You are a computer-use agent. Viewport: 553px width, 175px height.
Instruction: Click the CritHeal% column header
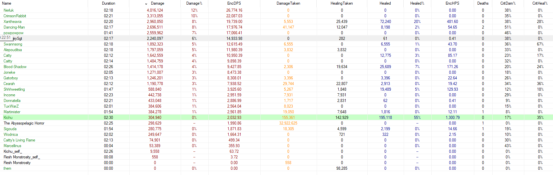tap(540, 3)
